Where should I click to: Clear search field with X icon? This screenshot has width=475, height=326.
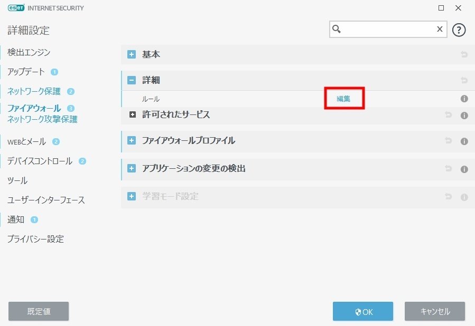tap(440, 29)
